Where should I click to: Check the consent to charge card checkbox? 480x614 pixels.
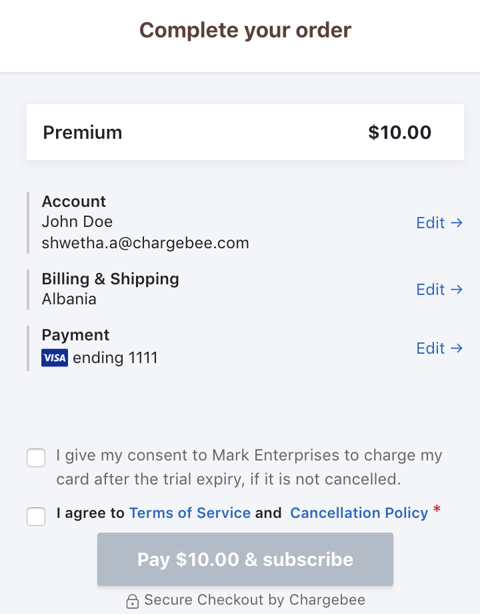coord(36,458)
